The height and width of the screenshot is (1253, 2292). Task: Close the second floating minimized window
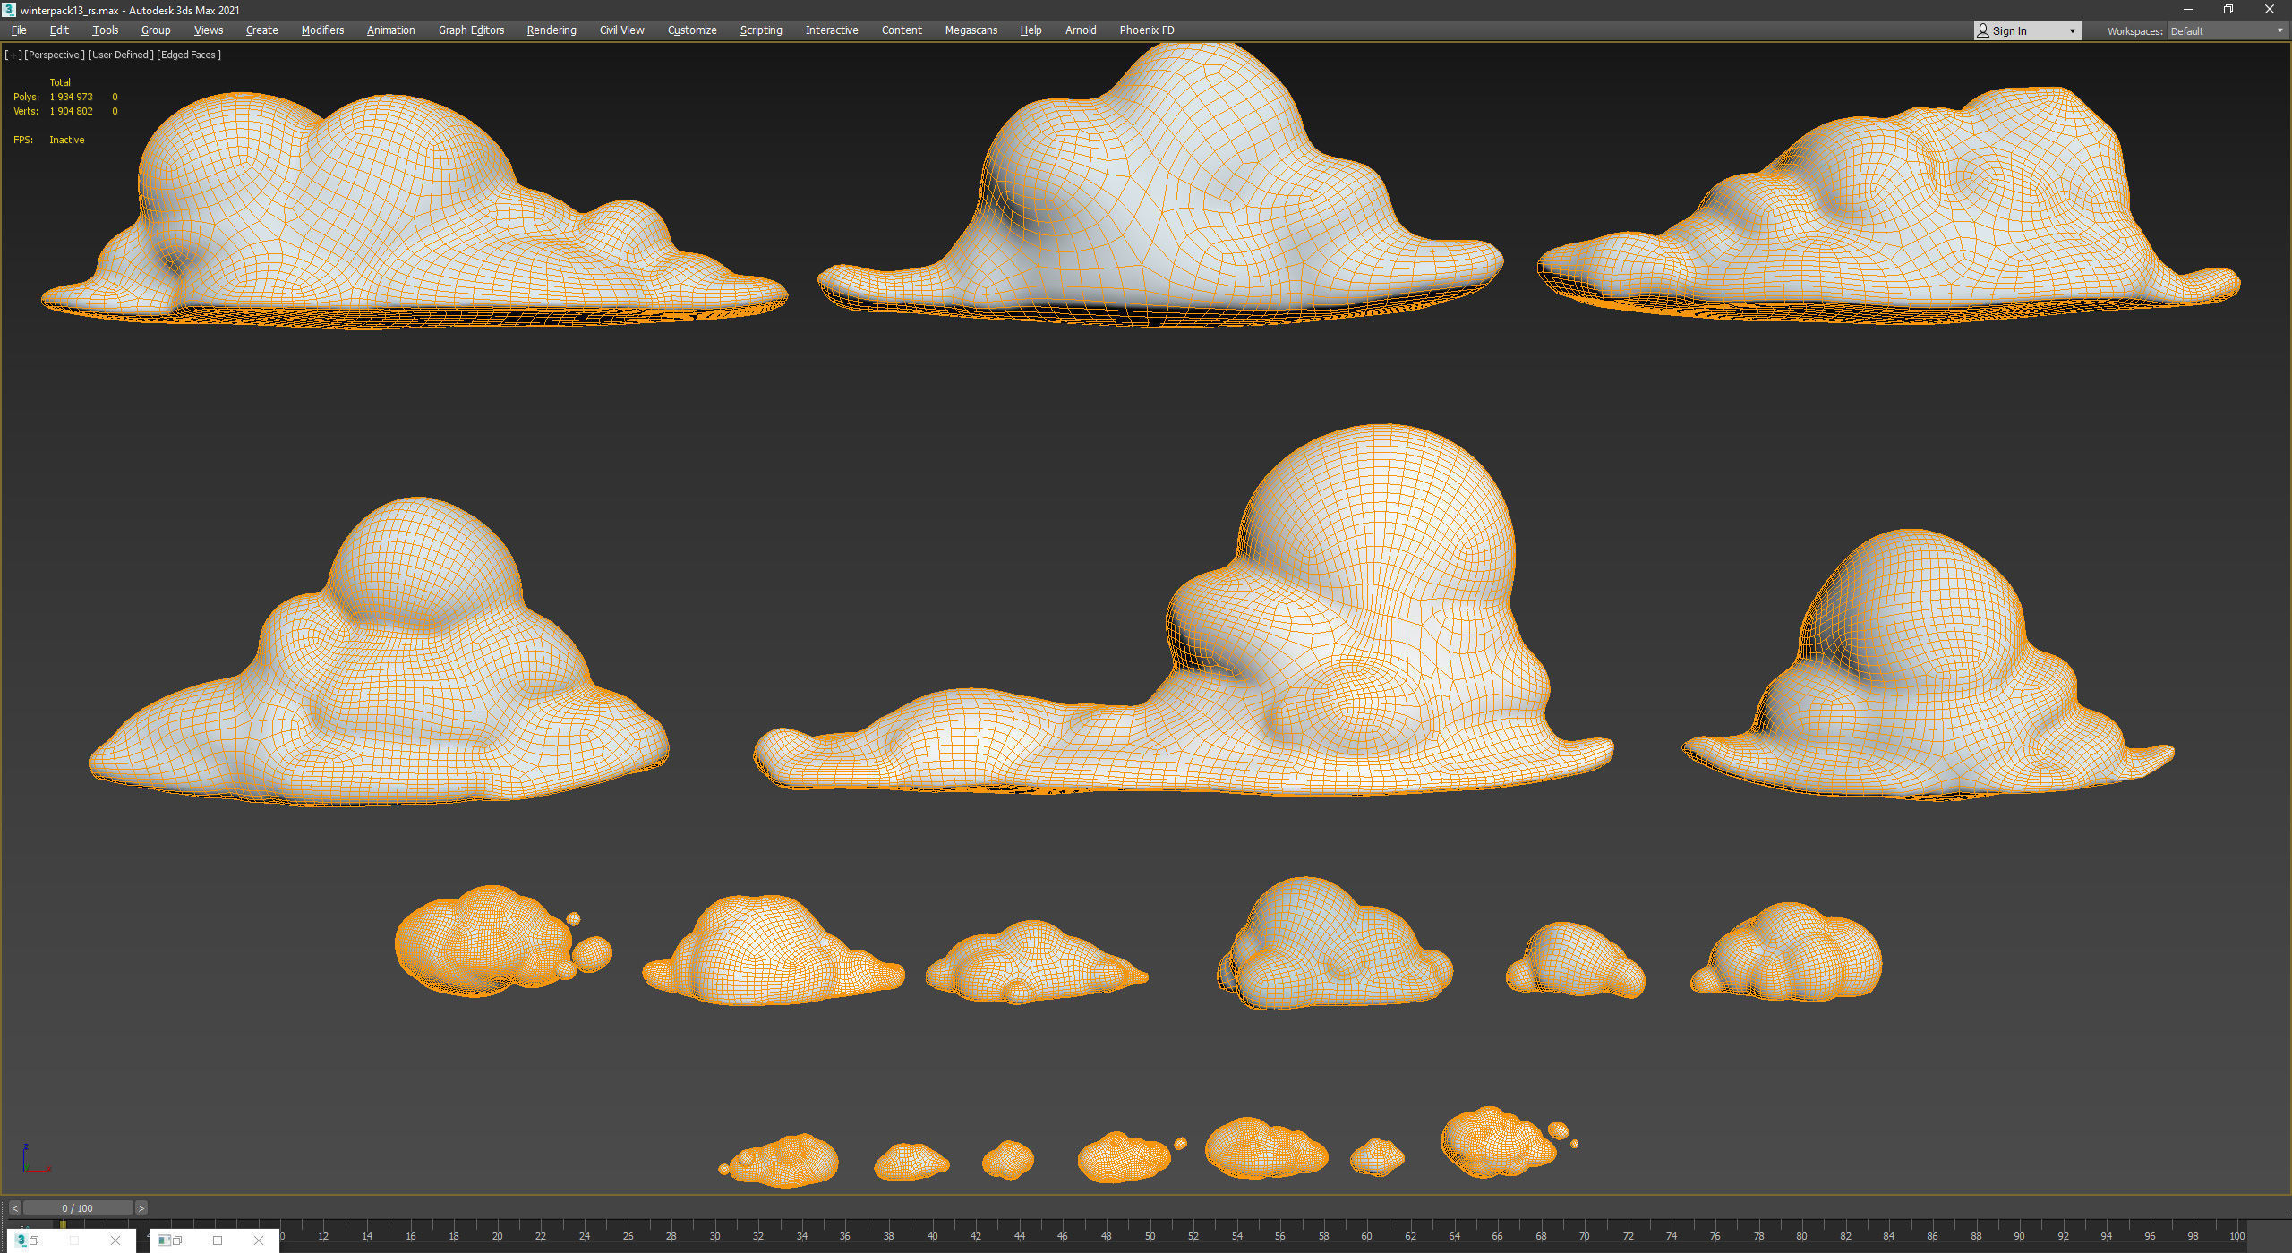point(259,1240)
